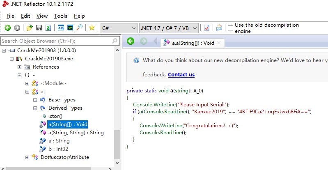Select the <Module> tree item
This screenshot has height=170, width=328.
pyautogui.click(x=53, y=83)
